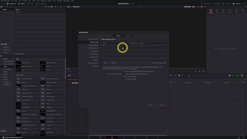Image resolution: width=247 pixels, height=139 pixels.
Task: Open the Mixer panel
Action: point(217,3)
